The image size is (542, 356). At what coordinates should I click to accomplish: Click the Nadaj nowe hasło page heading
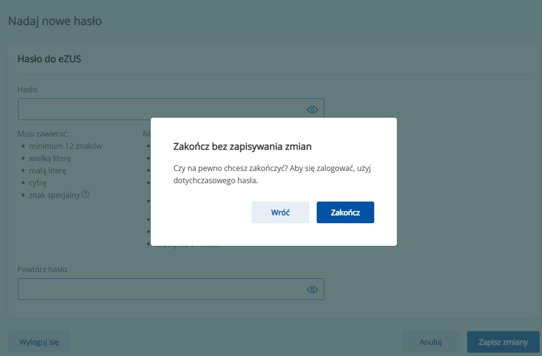pyautogui.click(x=55, y=21)
